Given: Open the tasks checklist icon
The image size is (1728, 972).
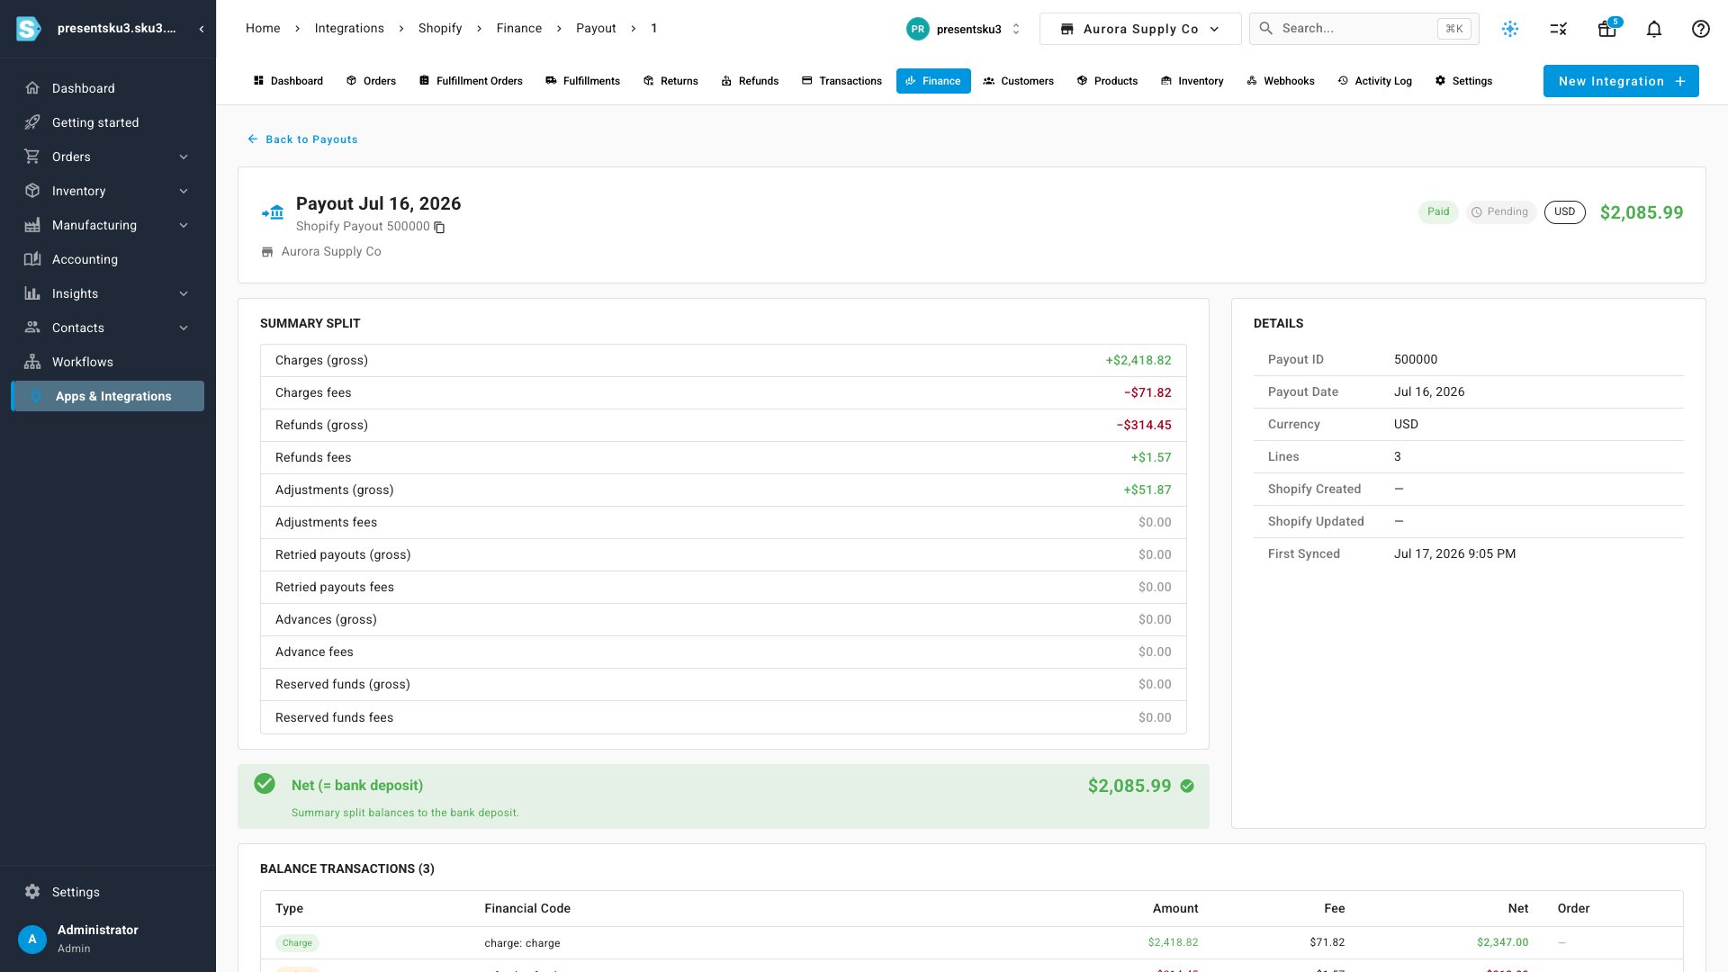Looking at the screenshot, I should [1559, 29].
